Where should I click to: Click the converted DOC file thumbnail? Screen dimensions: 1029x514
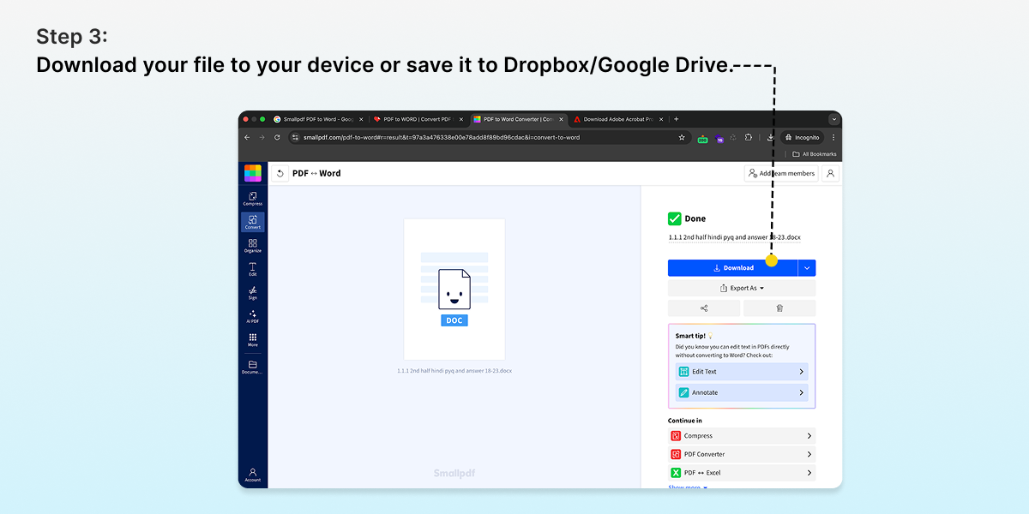click(x=454, y=290)
